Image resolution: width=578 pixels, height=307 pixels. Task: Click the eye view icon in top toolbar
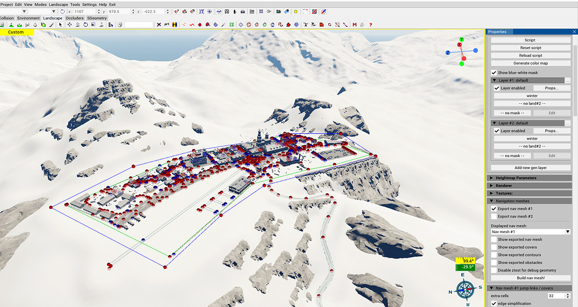(x=209, y=12)
